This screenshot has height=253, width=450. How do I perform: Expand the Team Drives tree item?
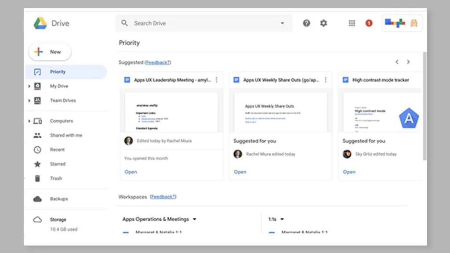tap(29, 100)
